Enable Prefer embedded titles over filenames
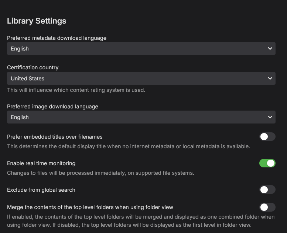287x233 pixels. coord(267,137)
